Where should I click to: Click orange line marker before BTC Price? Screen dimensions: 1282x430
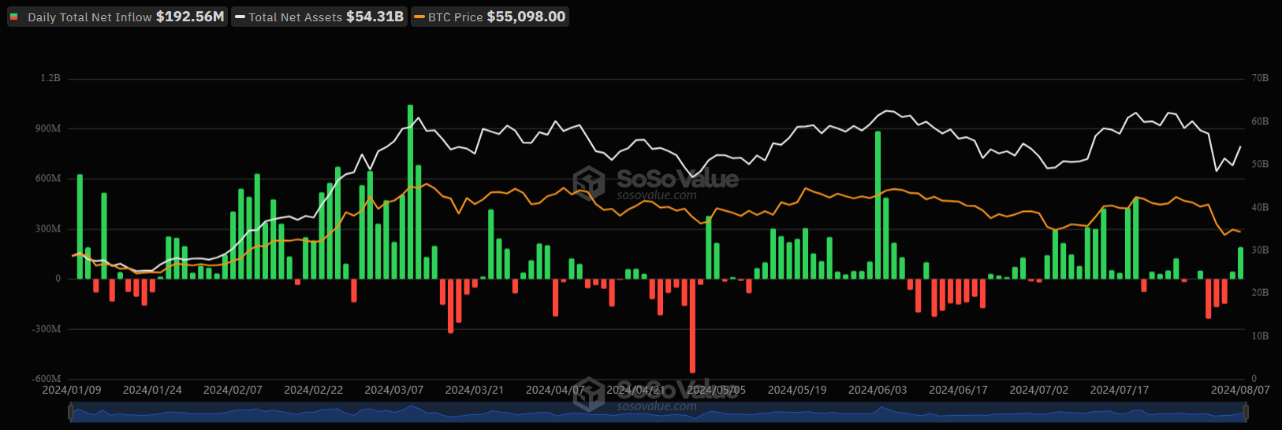(419, 17)
